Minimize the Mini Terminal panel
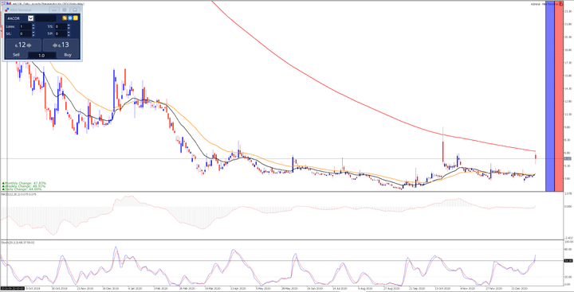Image resolution: width=574 pixels, height=292 pixels. pyautogui.click(x=54, y=10)
